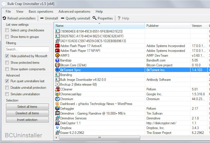Click the BitTorrent Sync row icon
210x143 pixels.
57,70
